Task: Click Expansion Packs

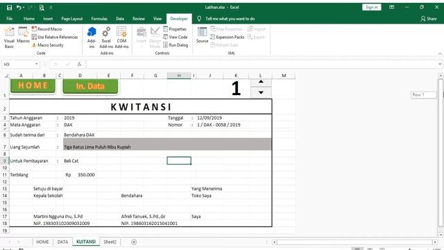Action: [228, 37]
